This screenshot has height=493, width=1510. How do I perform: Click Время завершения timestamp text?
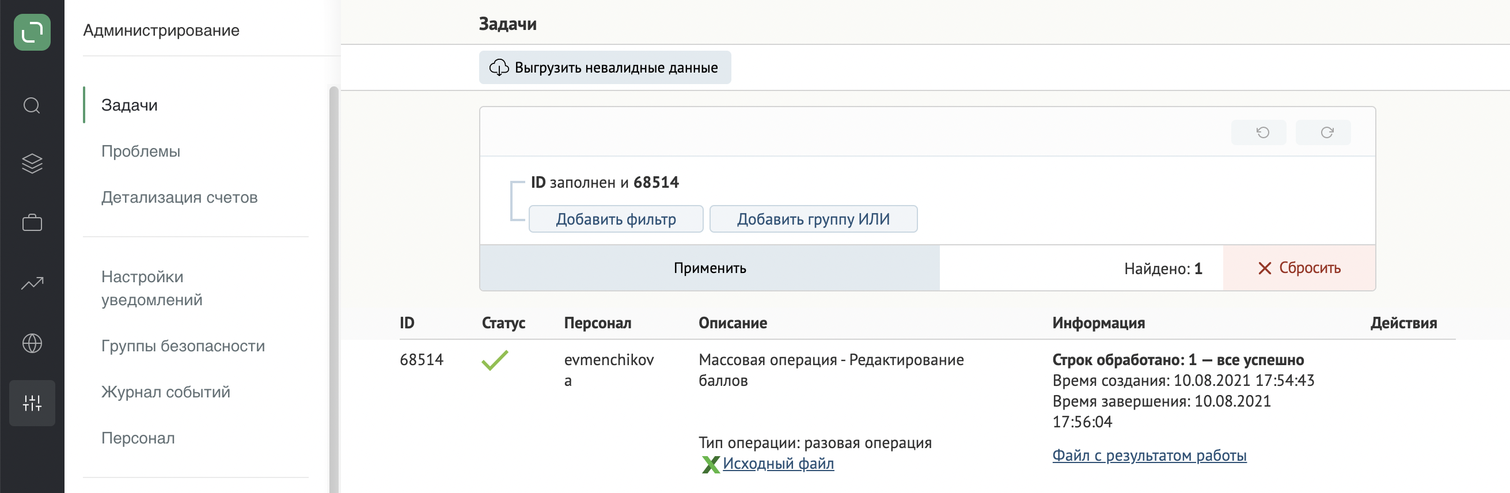click(1162, 412)
